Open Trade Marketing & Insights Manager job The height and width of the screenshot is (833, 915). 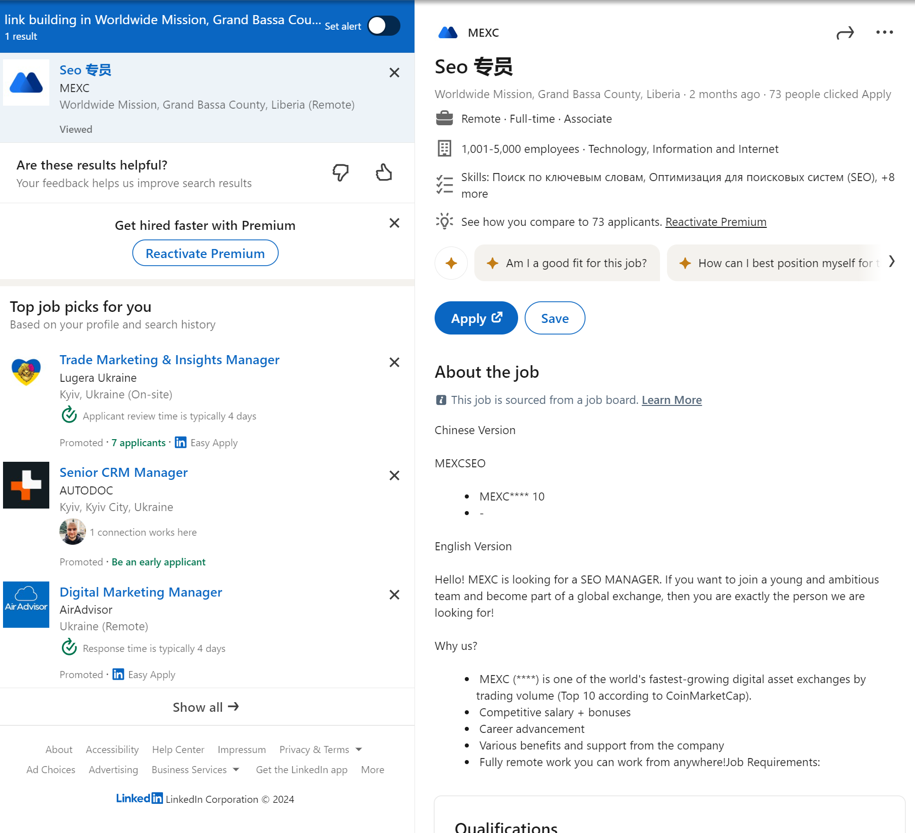point(170,360)
